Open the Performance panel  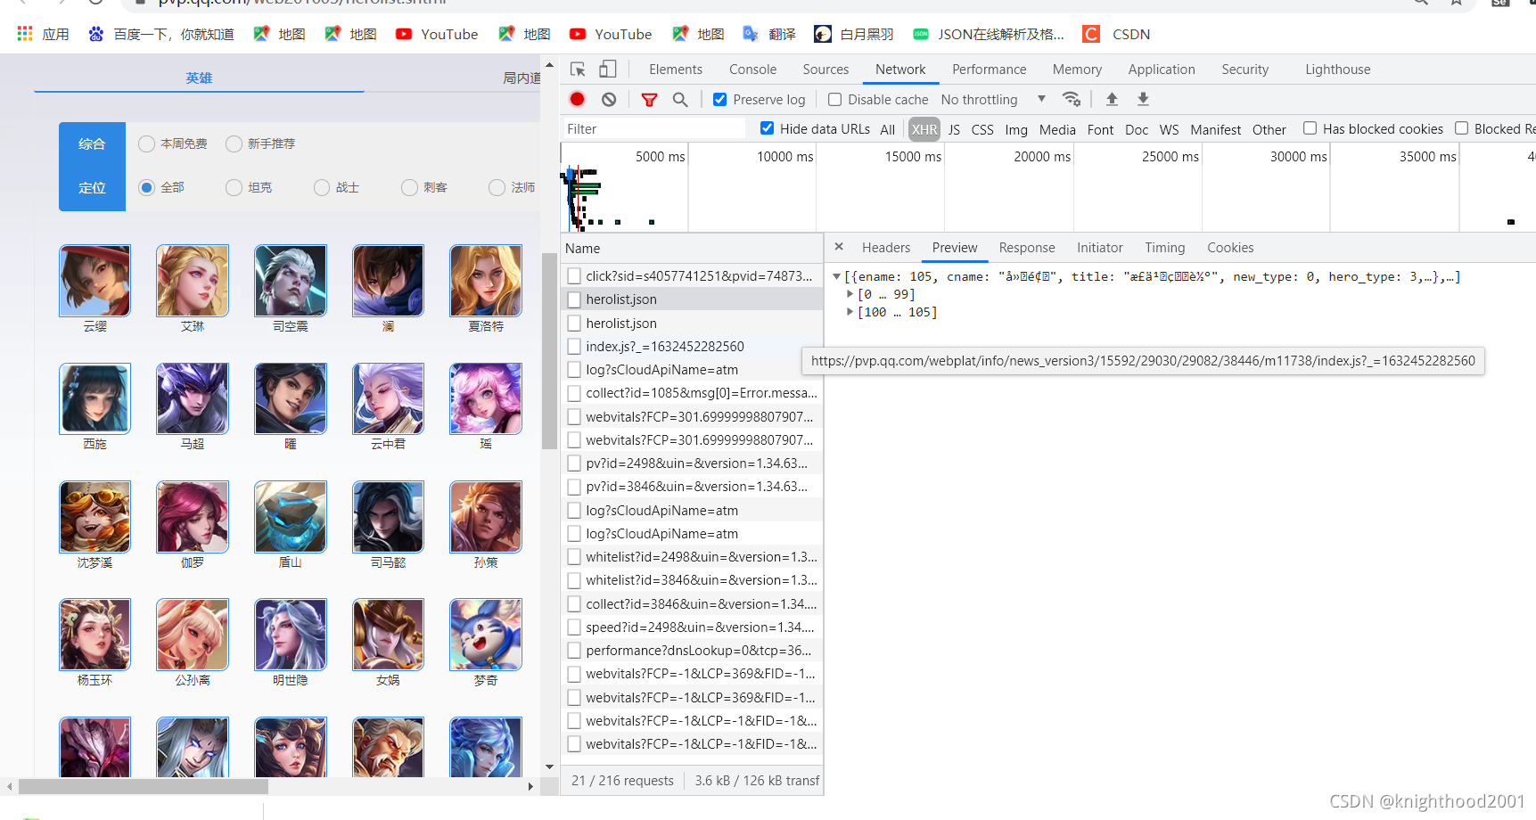click(990, 70)
